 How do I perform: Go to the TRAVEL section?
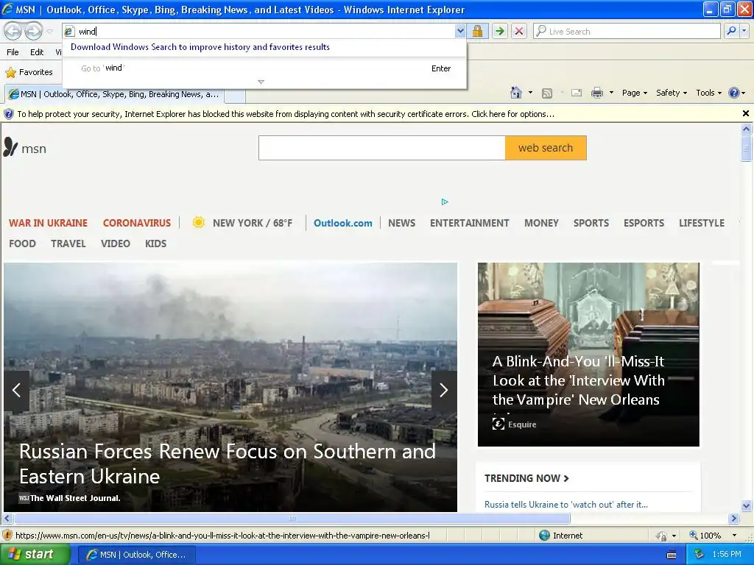click(x=68, y=244)
